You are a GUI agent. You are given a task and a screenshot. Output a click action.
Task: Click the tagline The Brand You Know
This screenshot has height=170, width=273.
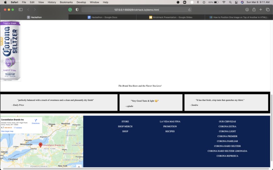click(140, 86)
